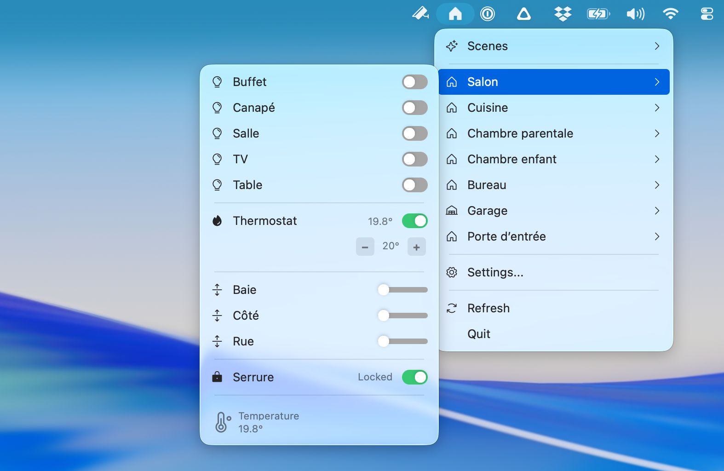Open the Chambre parentale menu item
The image size is (724, 471).
click(x=520, y=133)
